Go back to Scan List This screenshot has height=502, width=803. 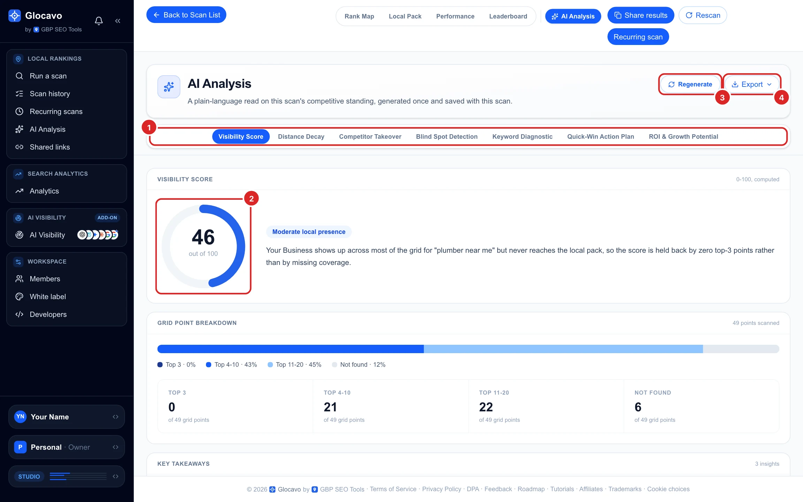click(186, 15)
